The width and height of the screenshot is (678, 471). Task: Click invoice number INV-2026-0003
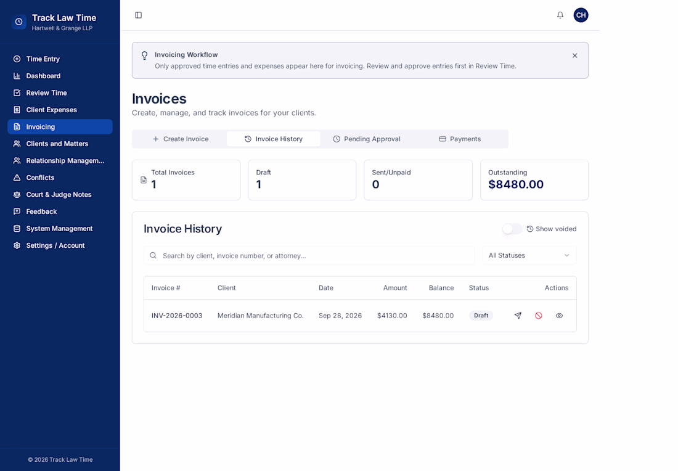tap(177, 316)
